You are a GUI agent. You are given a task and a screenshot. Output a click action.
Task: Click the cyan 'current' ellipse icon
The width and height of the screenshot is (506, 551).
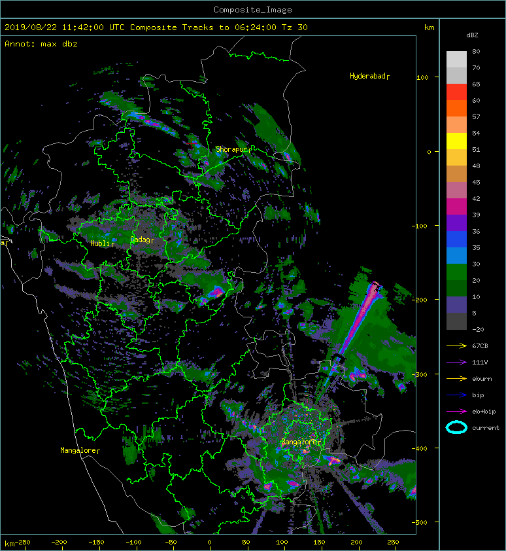456,427
